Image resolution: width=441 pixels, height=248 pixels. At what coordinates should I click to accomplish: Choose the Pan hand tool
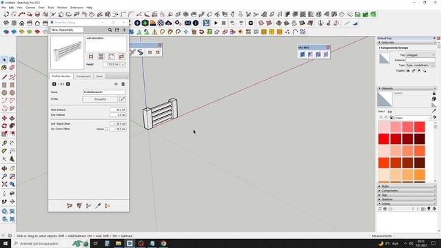point(12,168)
